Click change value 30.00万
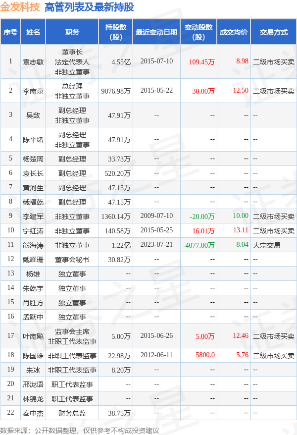 pos(203,91)
